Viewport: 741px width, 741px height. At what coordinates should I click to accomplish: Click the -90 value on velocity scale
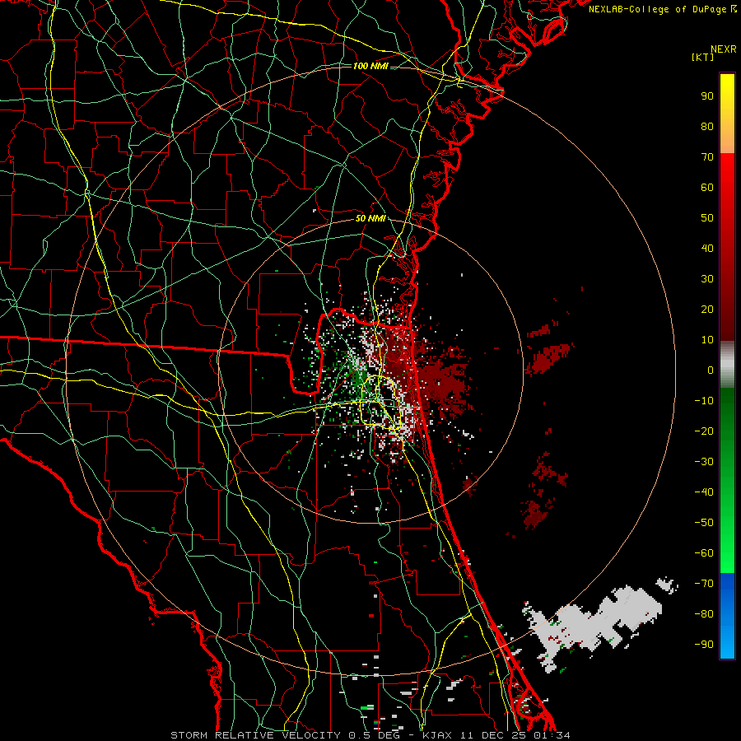704,645
